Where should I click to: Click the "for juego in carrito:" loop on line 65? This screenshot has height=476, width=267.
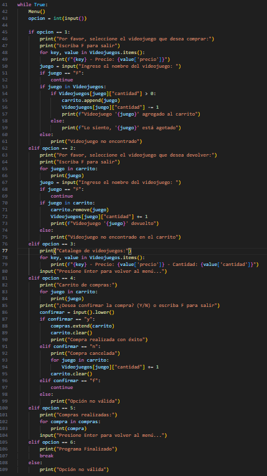[68, 168]
